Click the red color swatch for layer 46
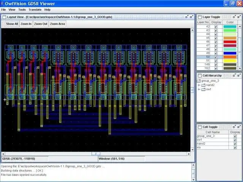 230,42
